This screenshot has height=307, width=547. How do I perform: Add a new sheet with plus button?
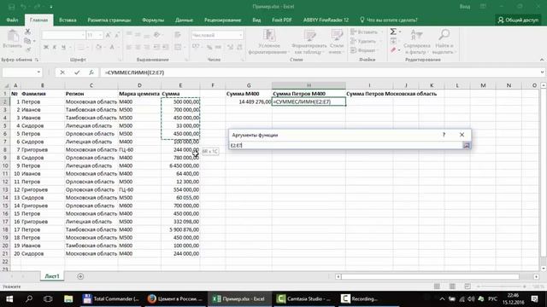[x=80, y=276]
